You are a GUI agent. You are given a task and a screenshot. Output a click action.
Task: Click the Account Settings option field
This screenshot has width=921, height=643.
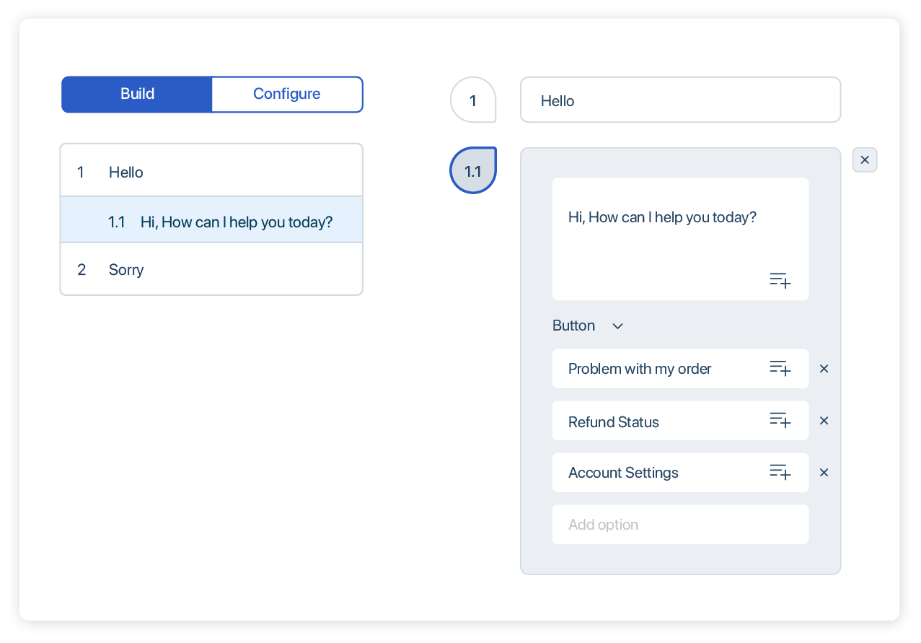point(680,473)
